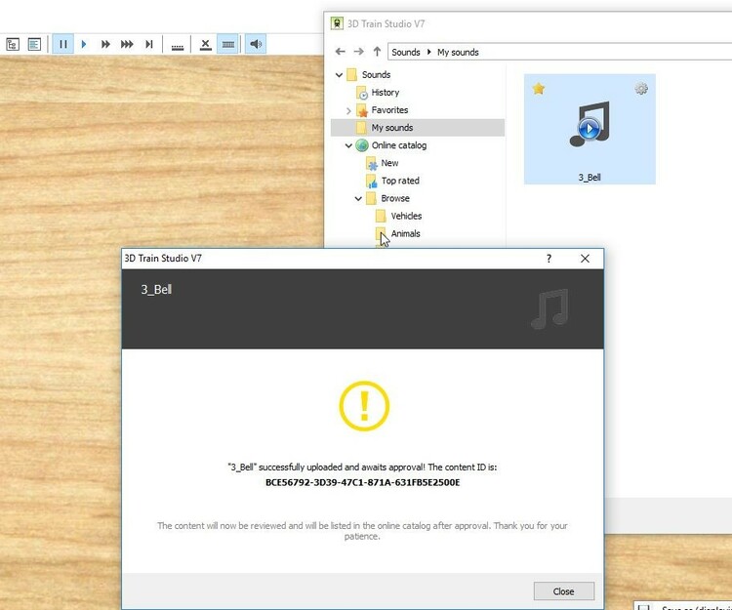Click the 3_Bell title in dialog header
Image resolution: width=732 pixels, height=610 pixels.
[x=156, y=289]
